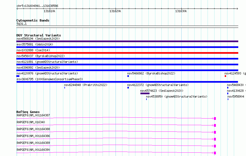Viewport: 246px width, 156px height.
Task: Open nsv4122372 (gnomADStructuralVariants) label
Action: (158, 85)
